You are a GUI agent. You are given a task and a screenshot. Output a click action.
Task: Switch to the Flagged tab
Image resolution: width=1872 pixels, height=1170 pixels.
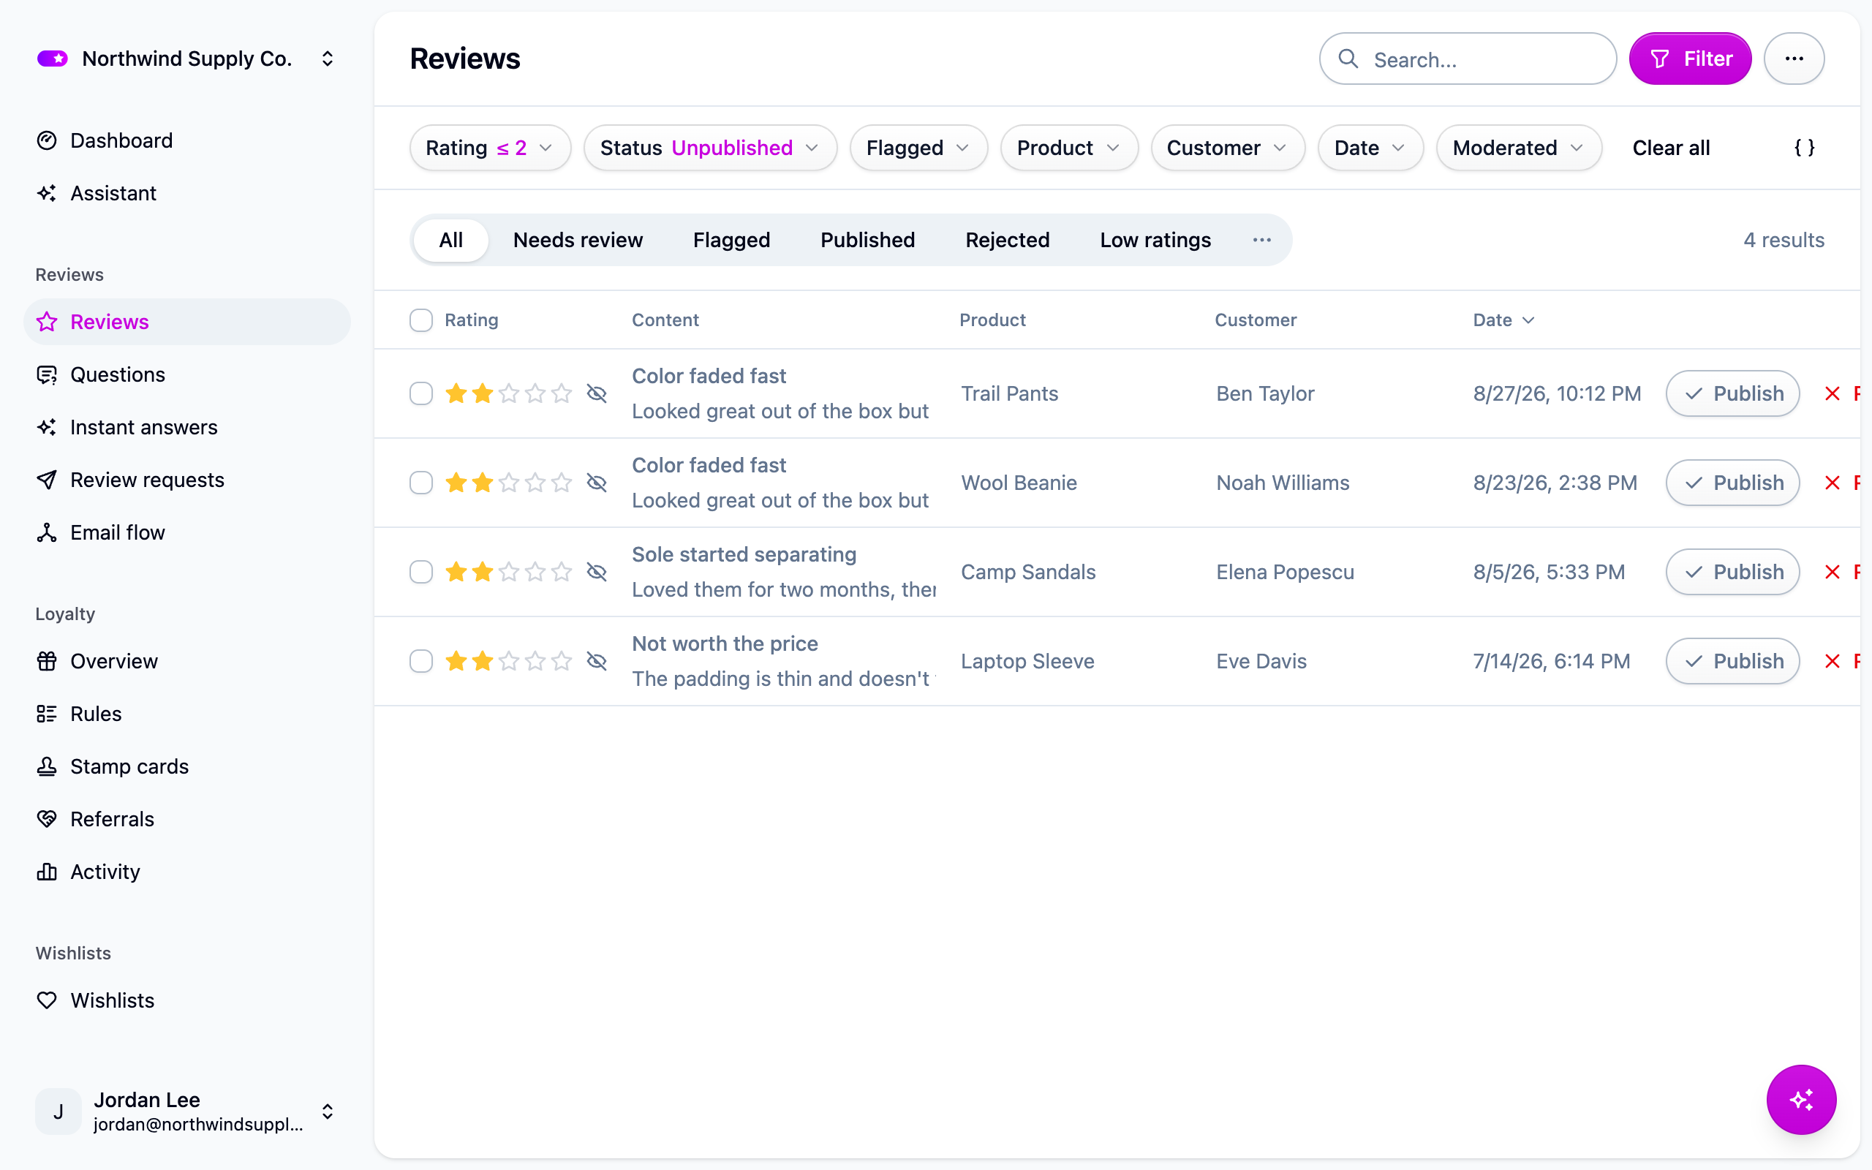[732, 240]
